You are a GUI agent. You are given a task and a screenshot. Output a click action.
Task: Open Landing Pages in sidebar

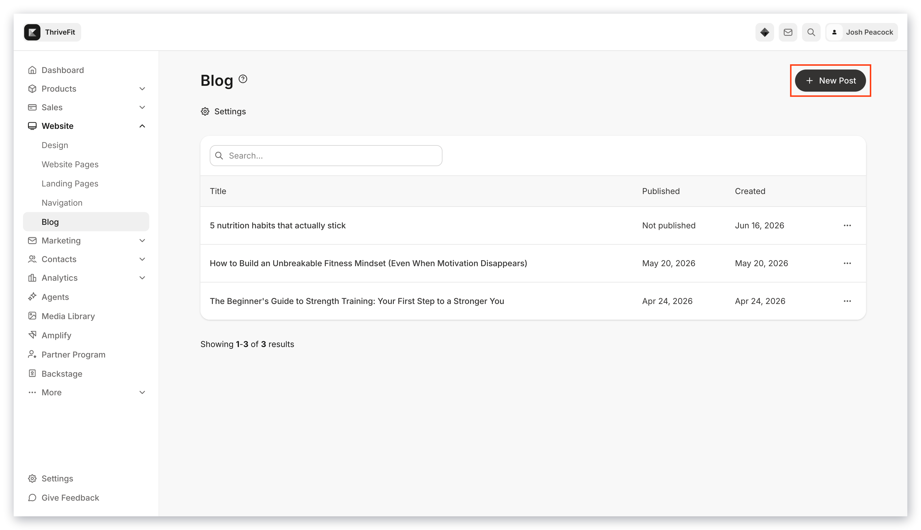70,184
